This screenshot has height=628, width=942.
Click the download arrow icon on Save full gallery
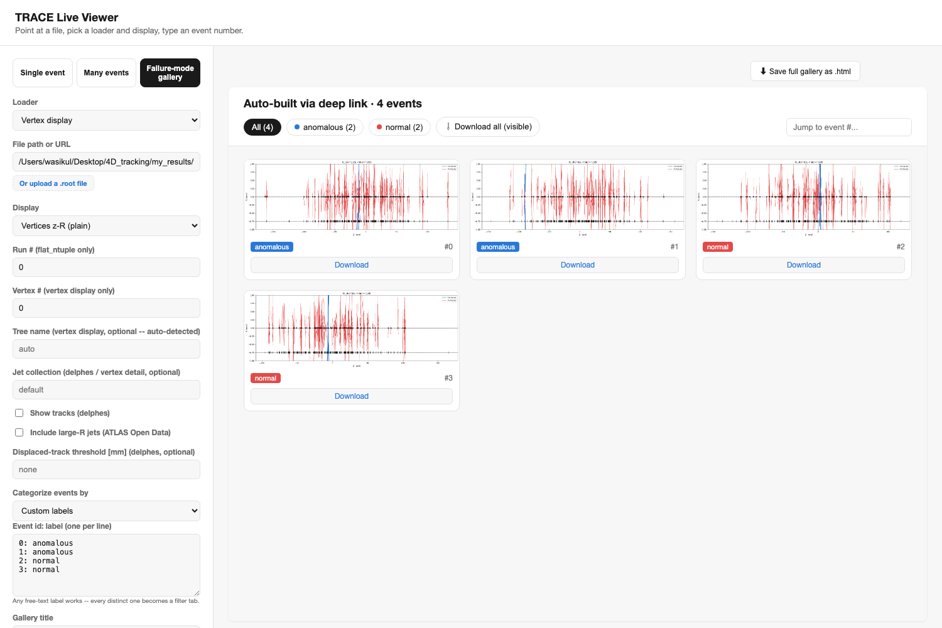point(763,71)
